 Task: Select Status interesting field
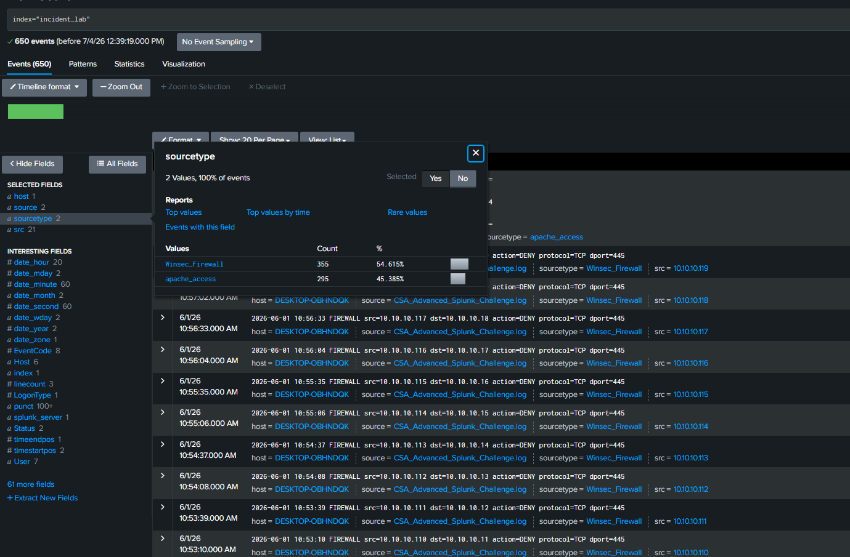pyautogui.click(x=25, y=428)
